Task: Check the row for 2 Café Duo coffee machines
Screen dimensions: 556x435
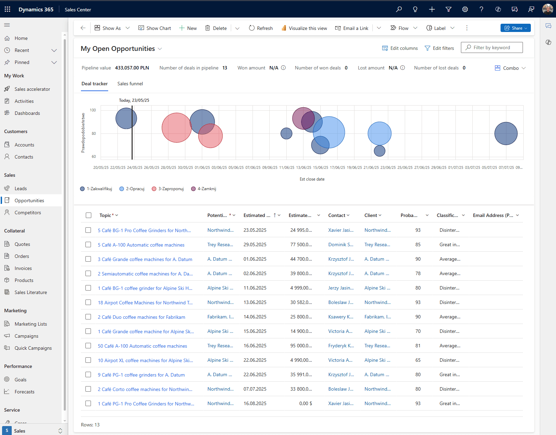Action: (88, 317)
